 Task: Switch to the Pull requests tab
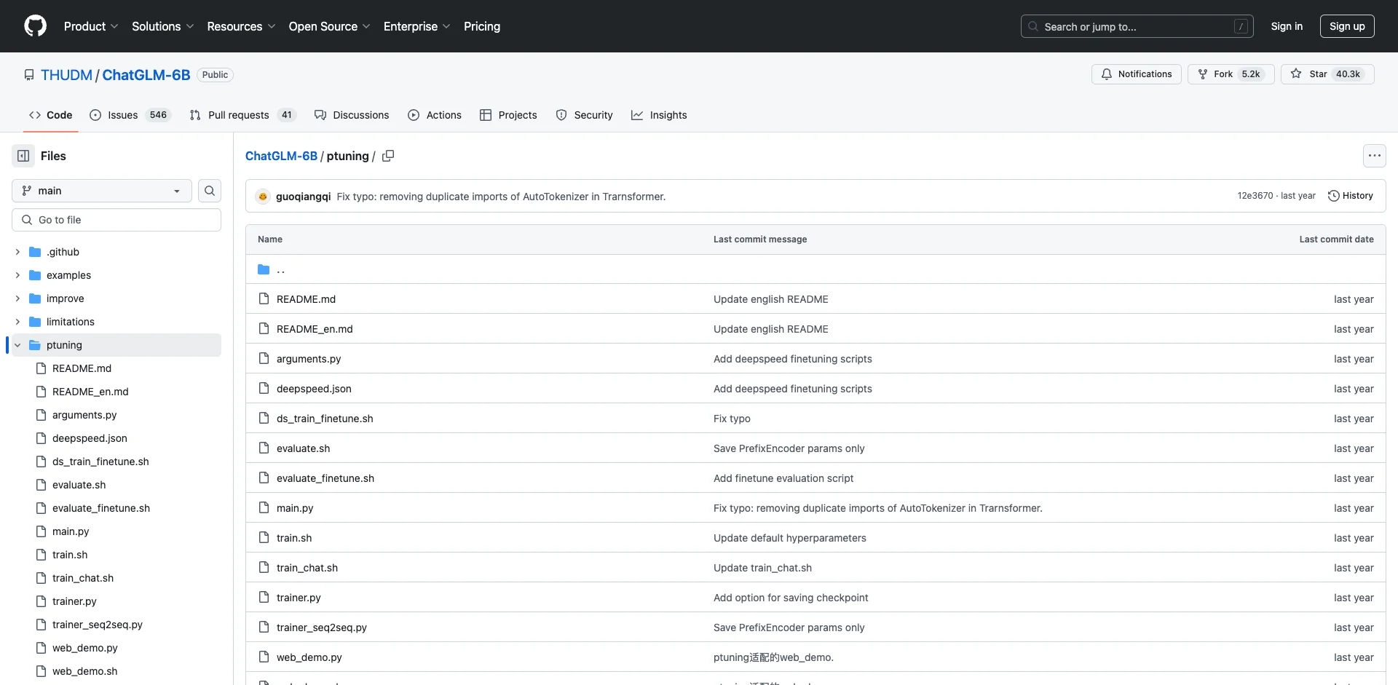pyautogui.click(x=243, y=115)
